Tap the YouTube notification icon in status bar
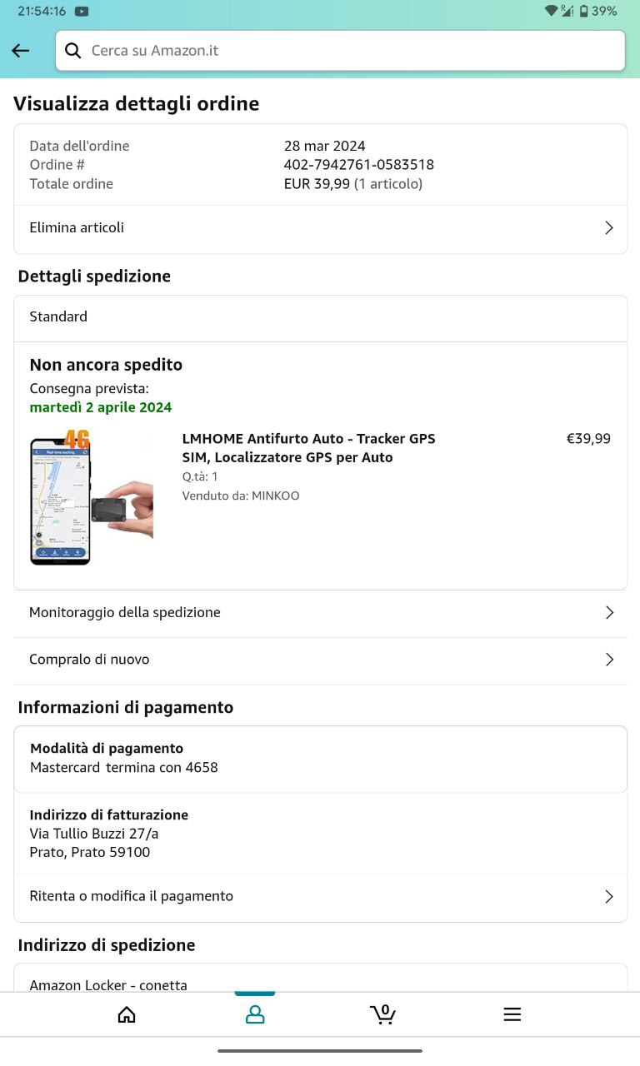Screen dimensions: 640x1066 click(x=82, y=12)
